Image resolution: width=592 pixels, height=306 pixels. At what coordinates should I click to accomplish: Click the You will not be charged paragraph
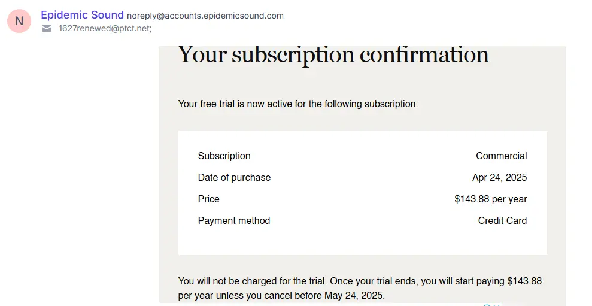click(x=360, y=288)
